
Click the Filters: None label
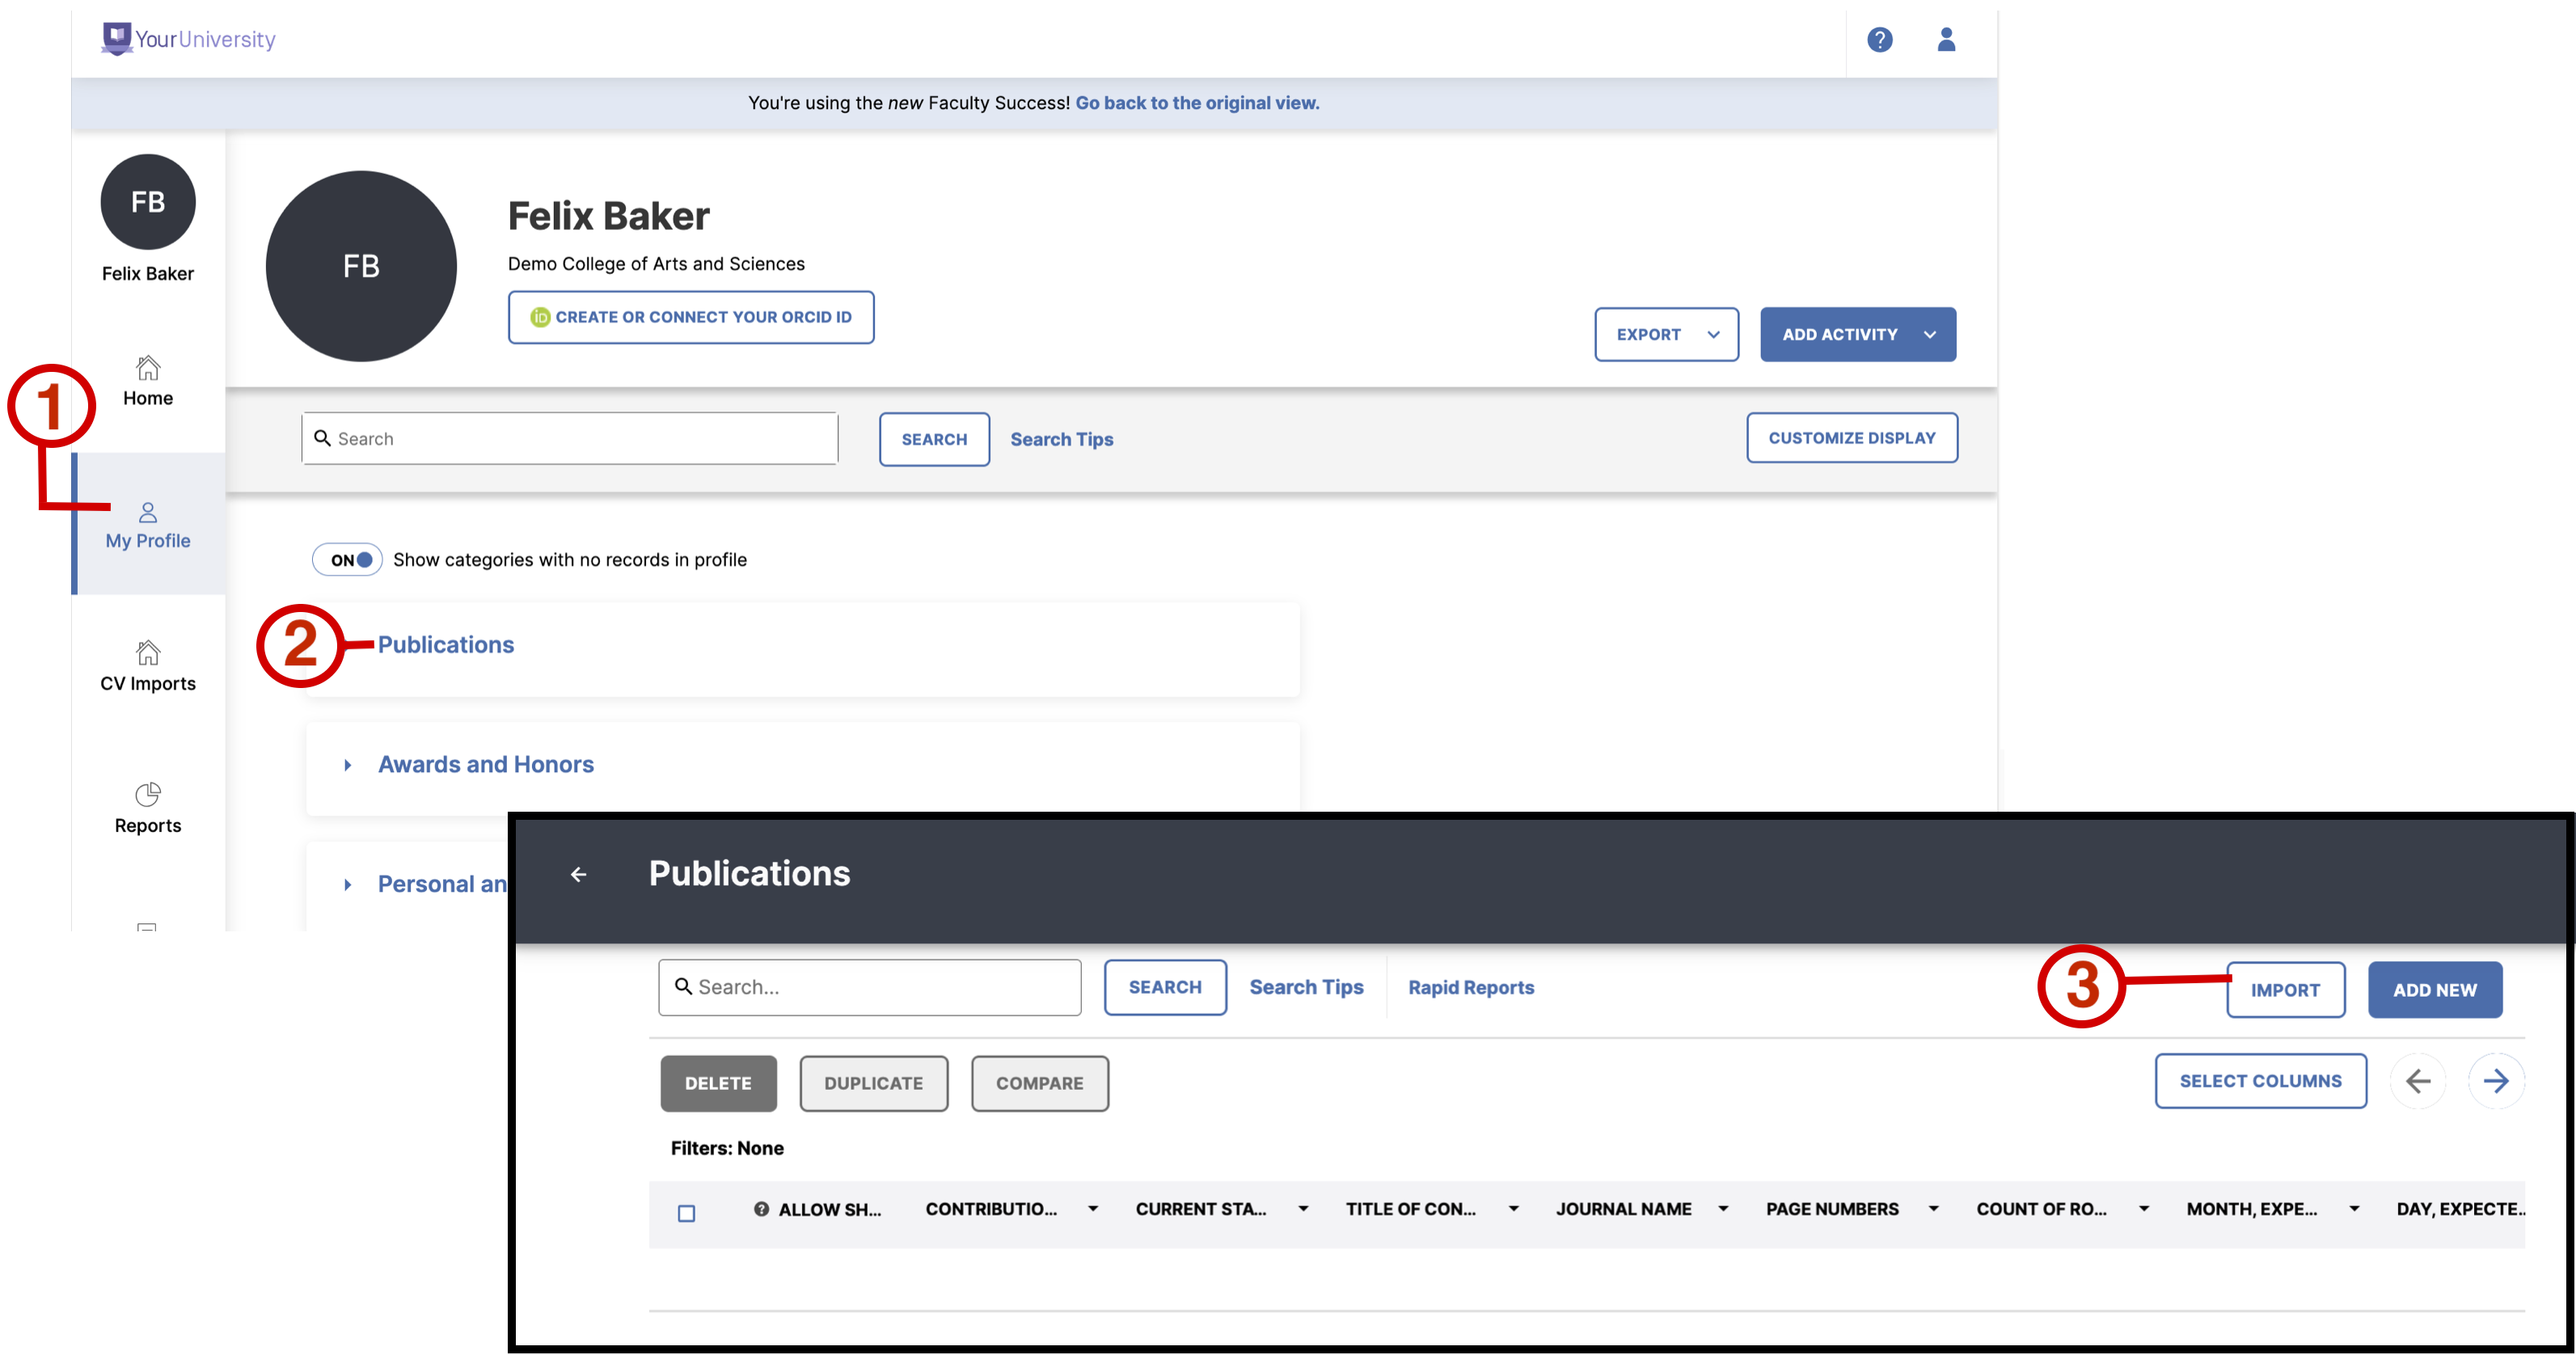[727, 1148]
